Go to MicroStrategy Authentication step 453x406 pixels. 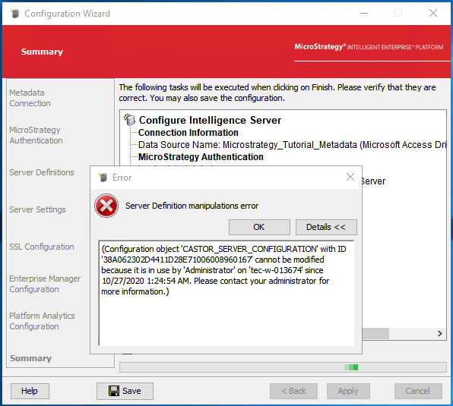36,135
